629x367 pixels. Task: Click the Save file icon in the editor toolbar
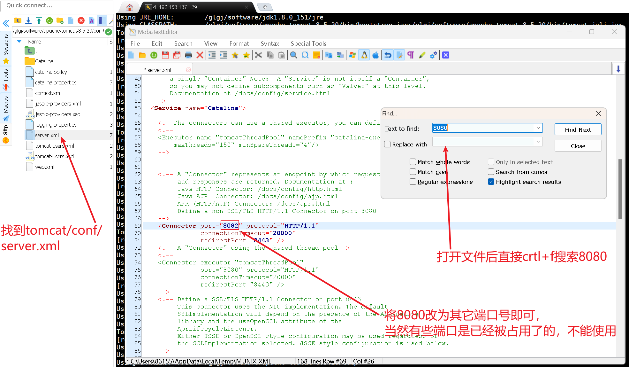coord(165,55)
